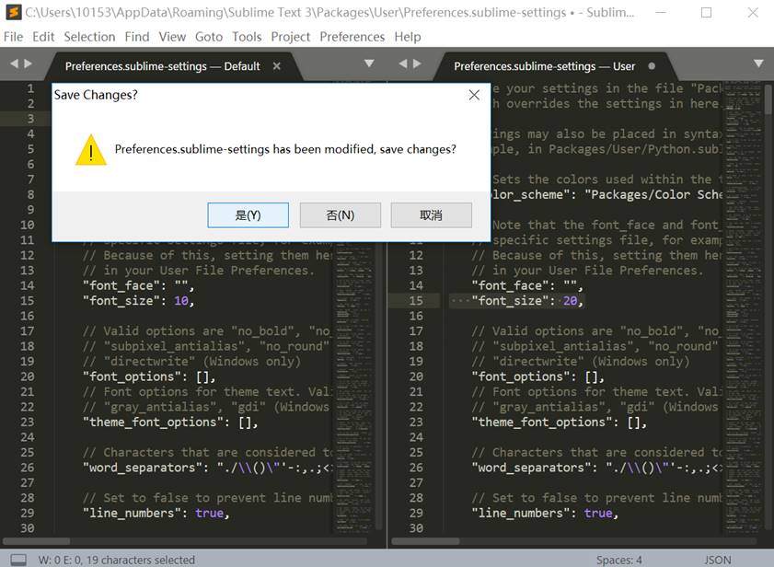The image size is (774, 567).
Task: Click line number 3 in left gutter
Action: pyautogui.click(x=30, y=119)
